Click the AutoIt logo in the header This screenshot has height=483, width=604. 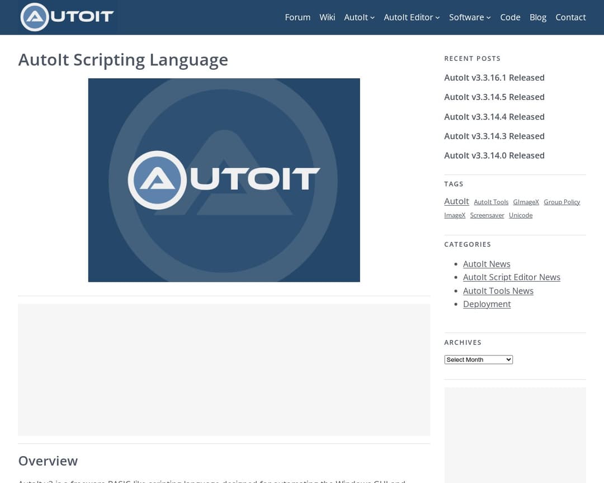coord(66,17)
